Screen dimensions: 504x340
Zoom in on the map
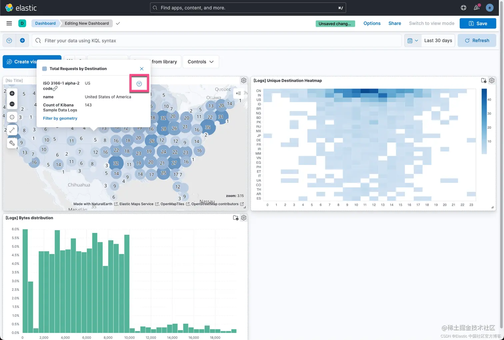[12, 93]
